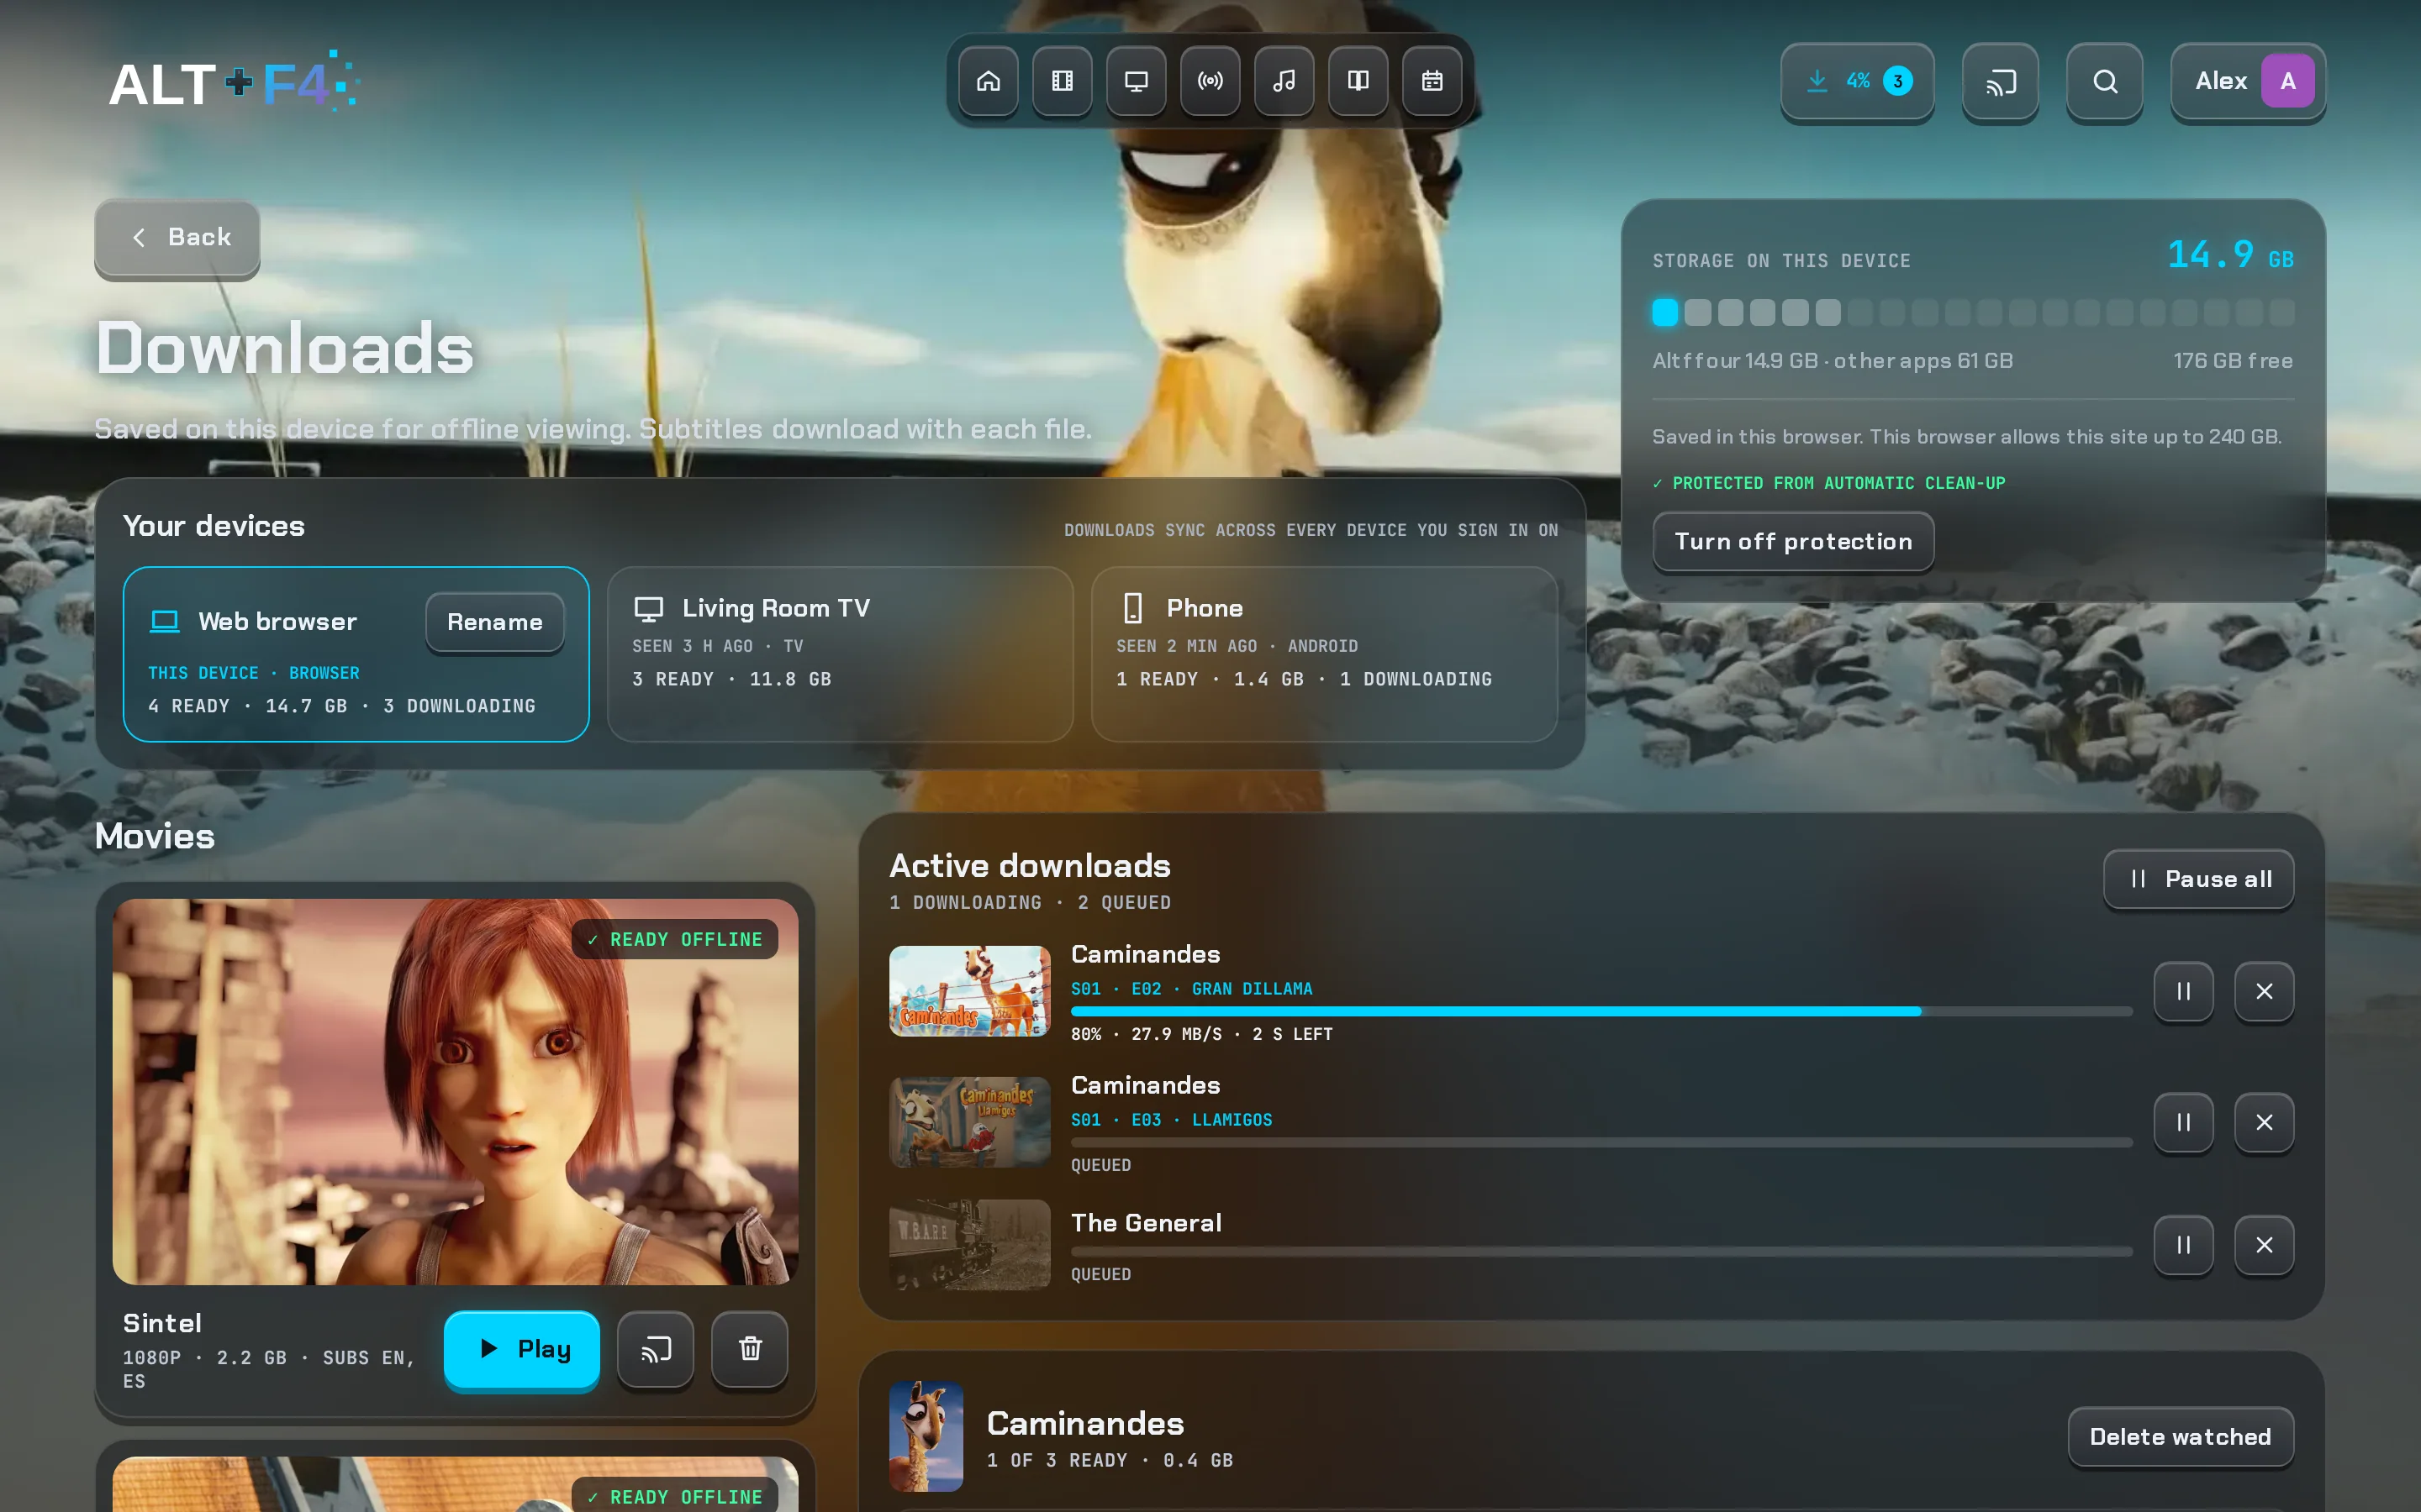Play Sintel offline
This screenshot has width=2421, height=1512.
point(522,1349)
